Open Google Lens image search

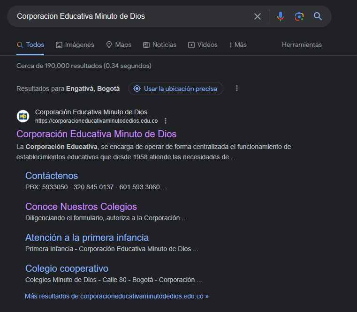pyautogui.click(x=299, y=16)
